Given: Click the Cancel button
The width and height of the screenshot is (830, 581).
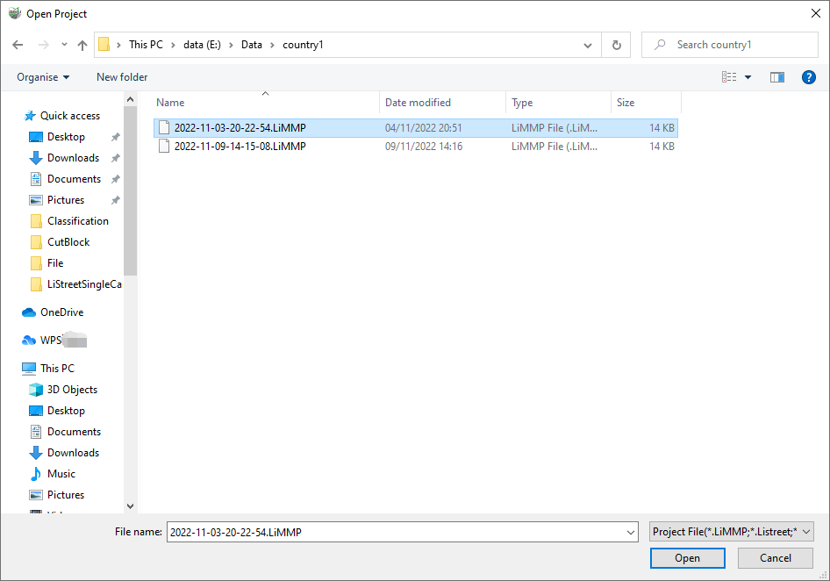Looking at the screenshot, I should tap(775, 558).
